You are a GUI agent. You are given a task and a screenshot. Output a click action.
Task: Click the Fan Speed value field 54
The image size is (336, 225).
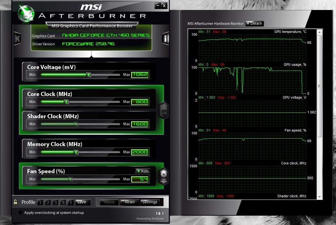(140, 179)
